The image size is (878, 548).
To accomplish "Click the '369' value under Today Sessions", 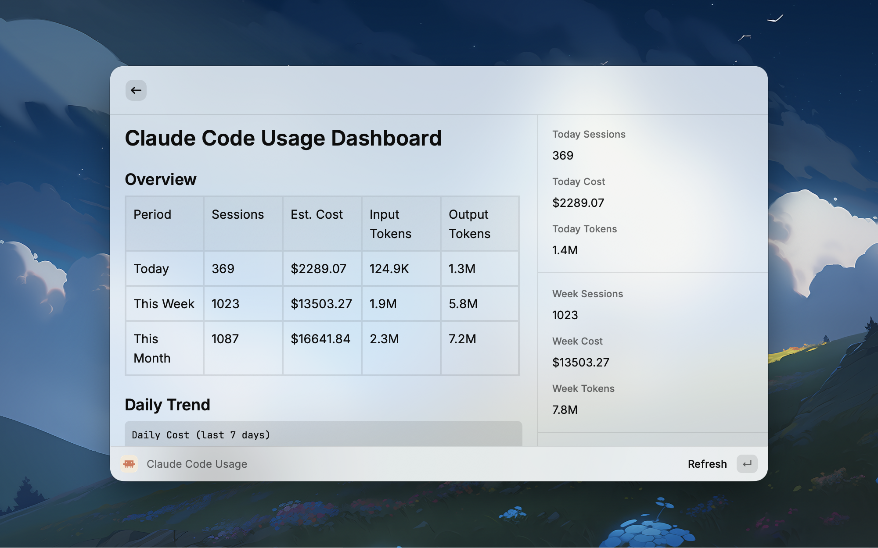I will pos(563,156).
